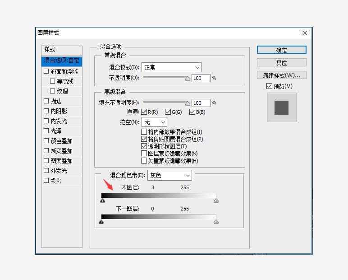Click the 常规混合 group label
Screen dimensions: 348x280
point(115,55)
